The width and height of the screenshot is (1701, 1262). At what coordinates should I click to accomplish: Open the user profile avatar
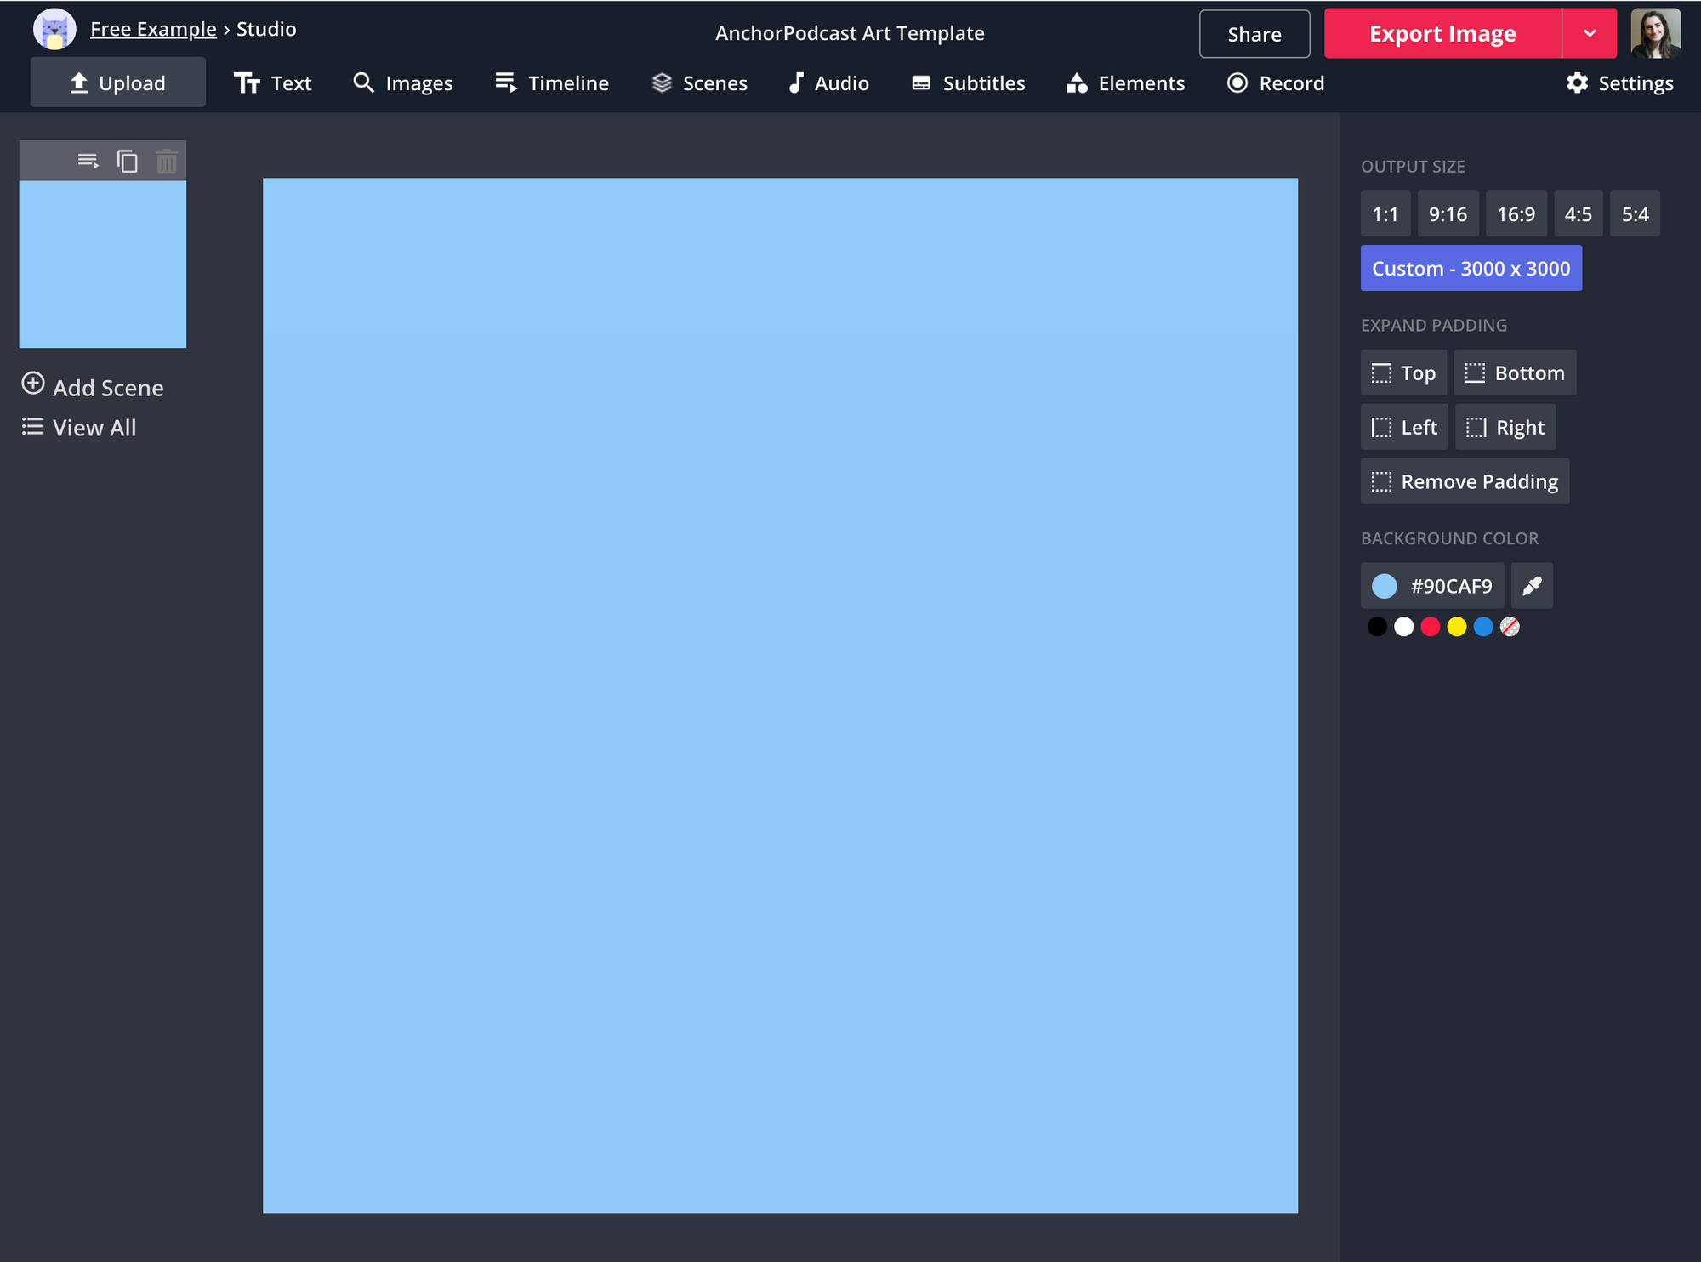[1655, 33]
